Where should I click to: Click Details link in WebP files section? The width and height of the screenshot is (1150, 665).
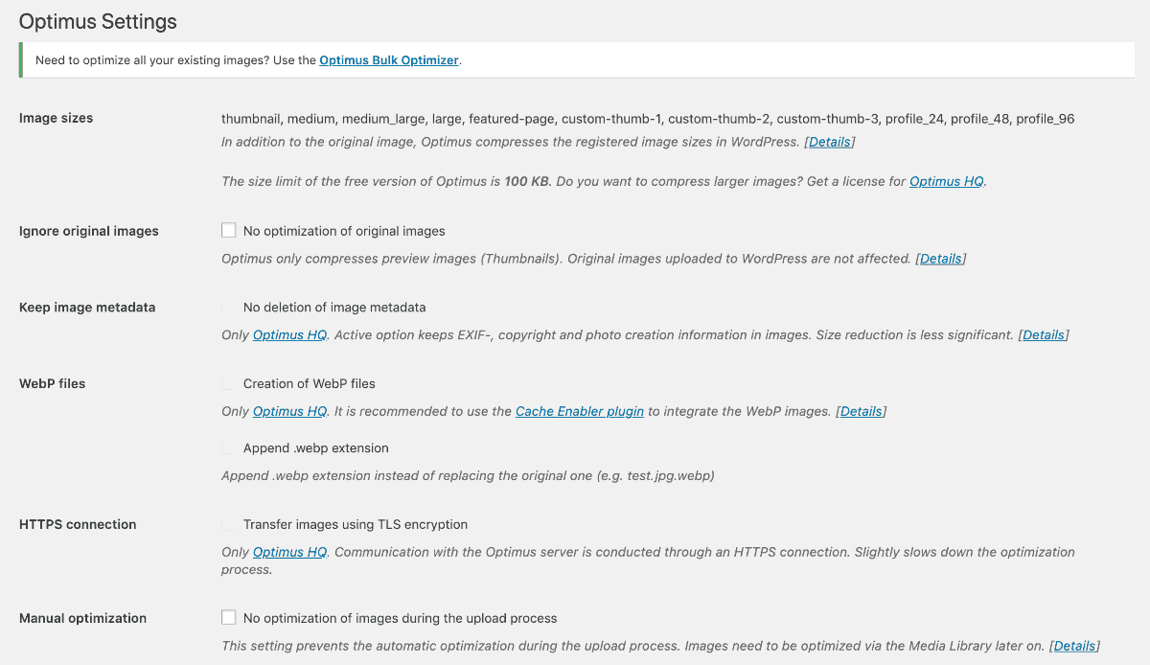pyautogui.click(x=861, y=411)
